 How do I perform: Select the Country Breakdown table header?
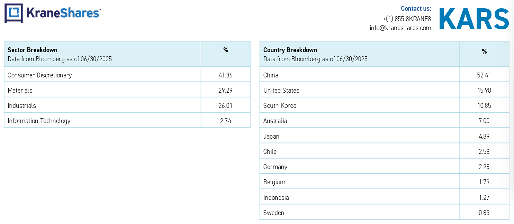click(x=359, y=54)
